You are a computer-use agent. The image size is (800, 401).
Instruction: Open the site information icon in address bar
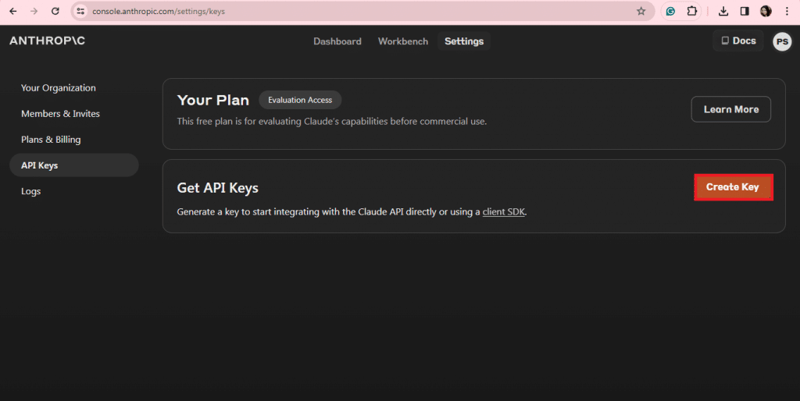[x=80, y=11]
